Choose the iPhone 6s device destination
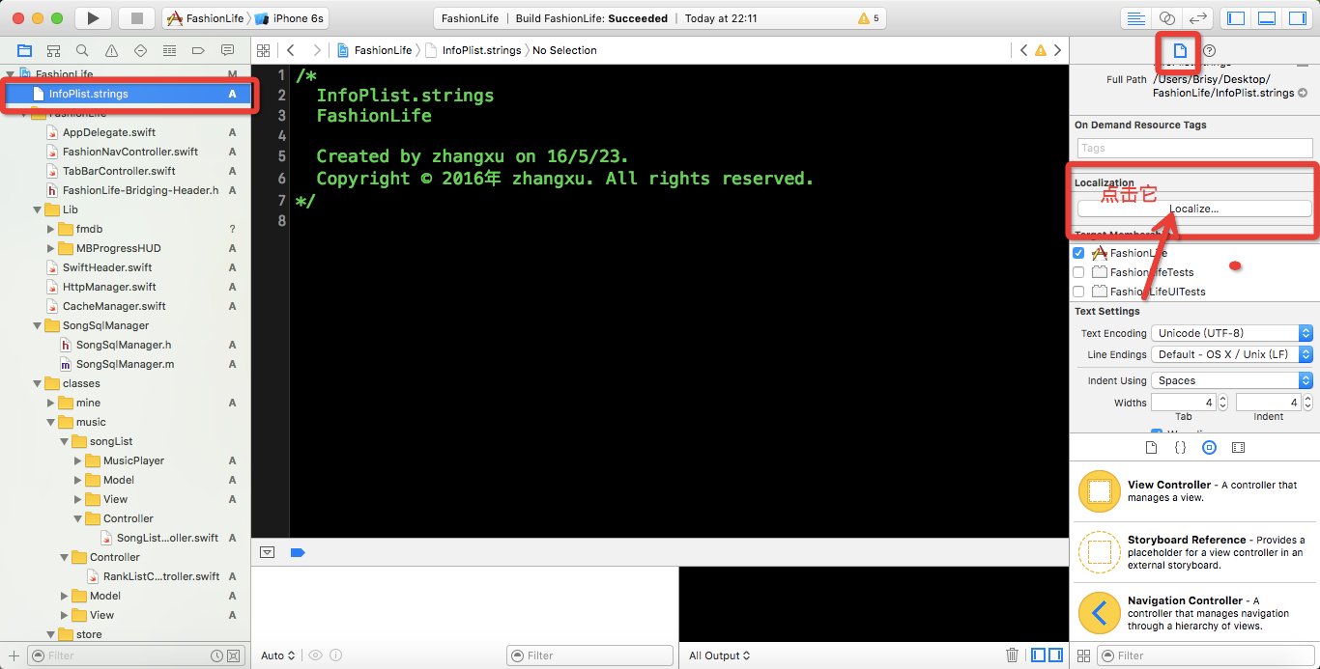The width and height of the screenshot is (1320, 669). point(290,18)
